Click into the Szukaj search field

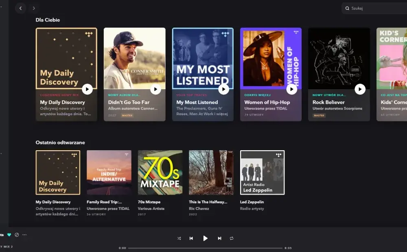coord(374,8)
